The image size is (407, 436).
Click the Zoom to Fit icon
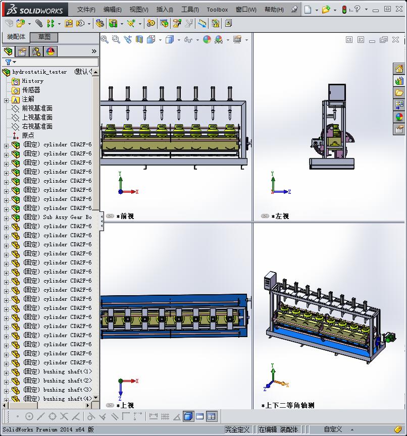pyautogui.click(x=105, y=39)
